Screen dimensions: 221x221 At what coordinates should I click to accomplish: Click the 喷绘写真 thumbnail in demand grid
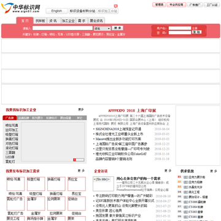[15, 184]
